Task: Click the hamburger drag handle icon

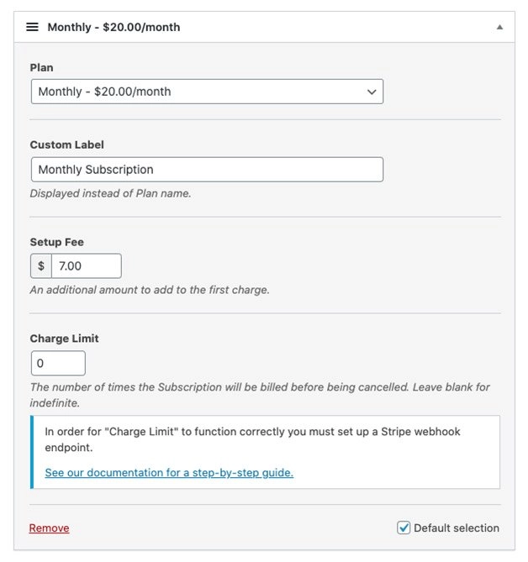Action: click(x=32, y=27)
